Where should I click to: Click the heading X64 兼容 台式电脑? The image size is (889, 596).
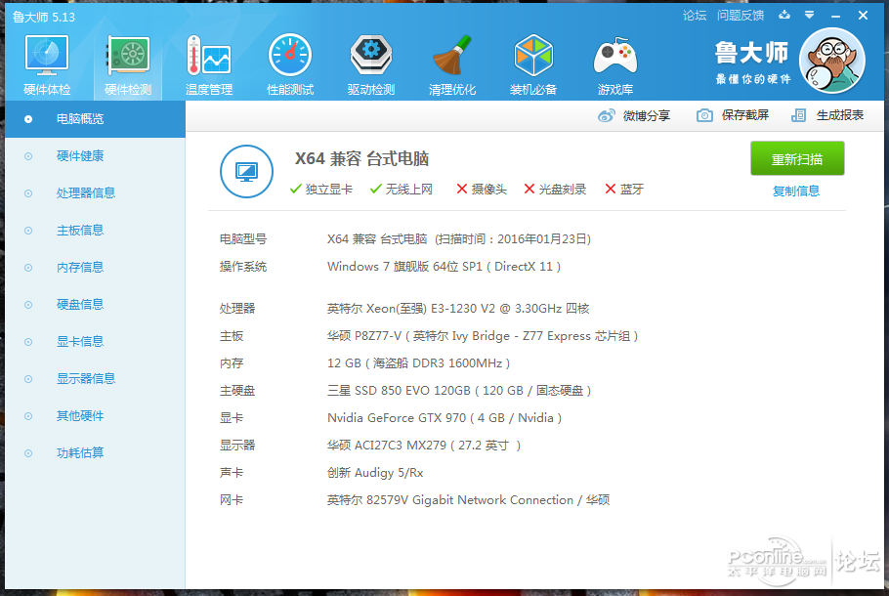361,159
